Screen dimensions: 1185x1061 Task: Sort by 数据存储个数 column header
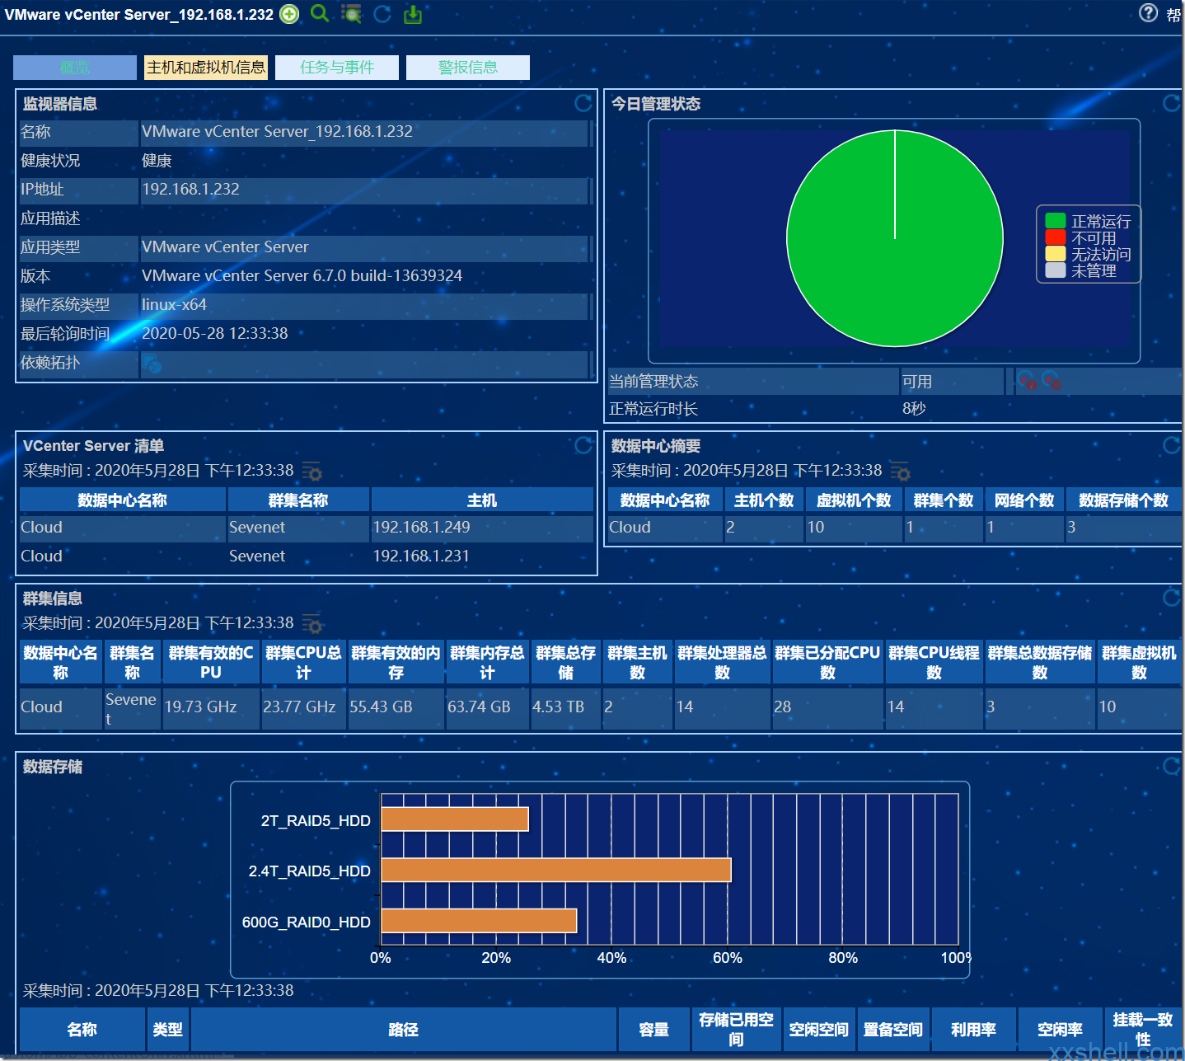pos(1123,500)
